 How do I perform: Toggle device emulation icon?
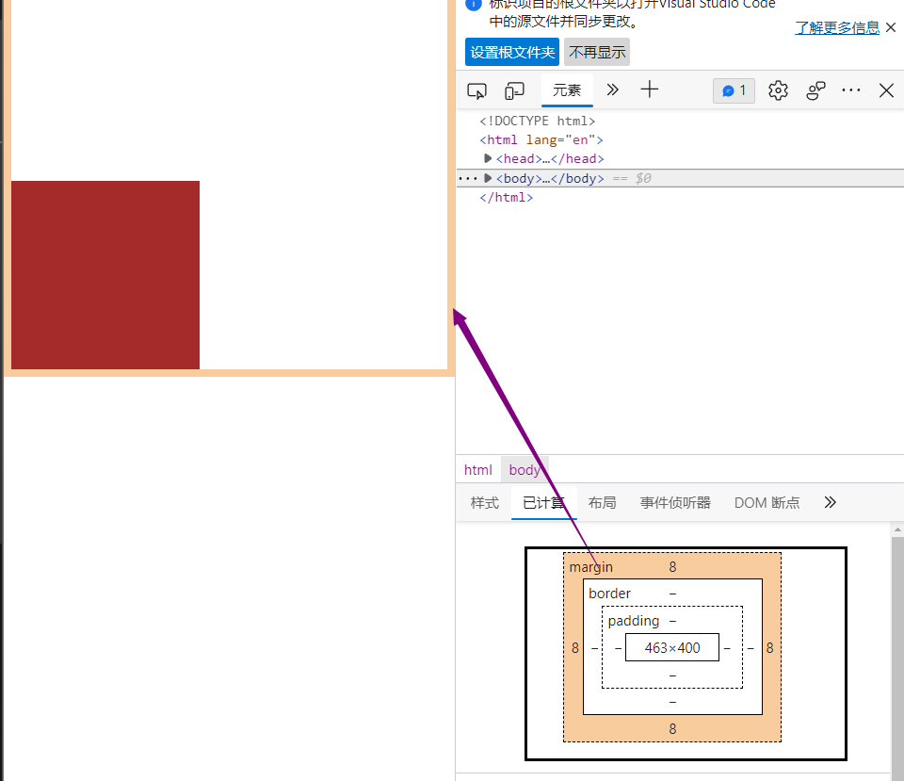(514, 90)
